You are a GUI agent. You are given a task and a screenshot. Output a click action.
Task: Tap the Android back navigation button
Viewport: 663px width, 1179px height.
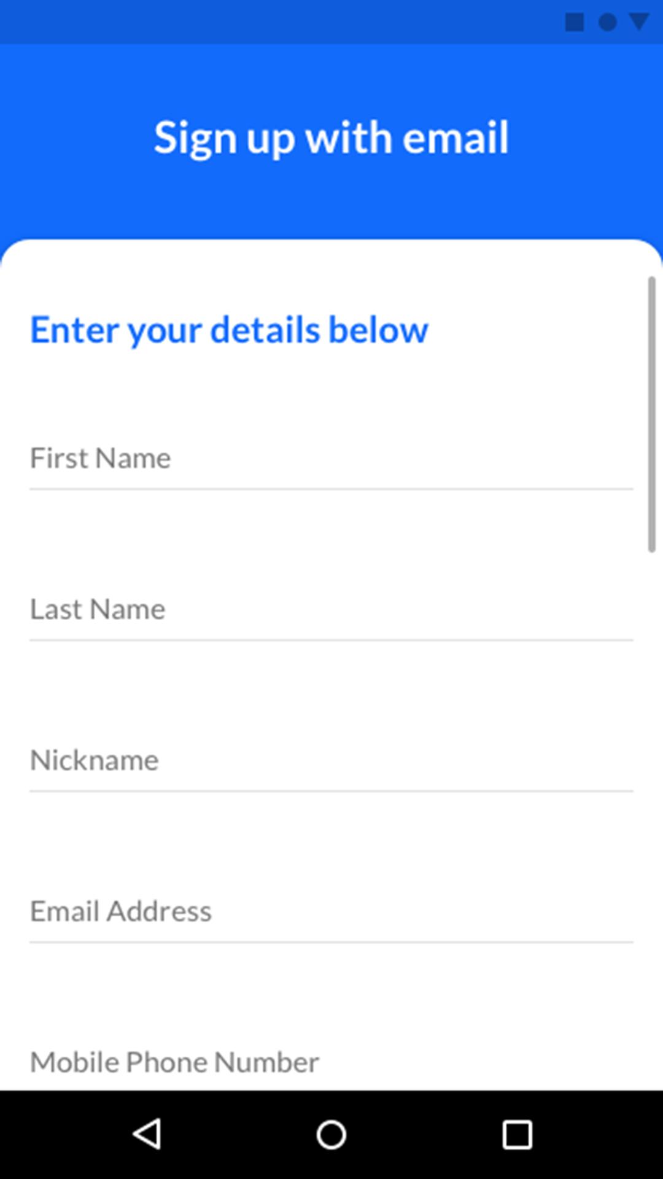click(147, 1134)
